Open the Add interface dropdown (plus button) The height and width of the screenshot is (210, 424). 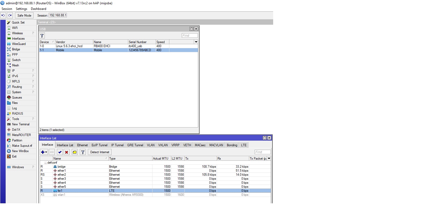pos(44,152)
